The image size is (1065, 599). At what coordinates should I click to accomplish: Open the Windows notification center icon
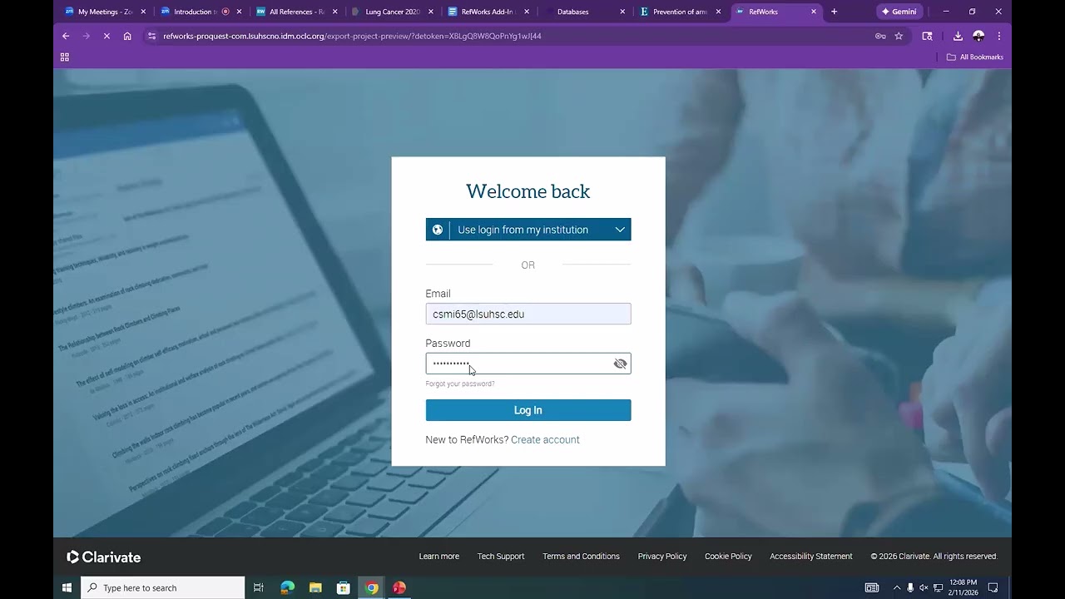pyautogui.click(x=993, y=587)
